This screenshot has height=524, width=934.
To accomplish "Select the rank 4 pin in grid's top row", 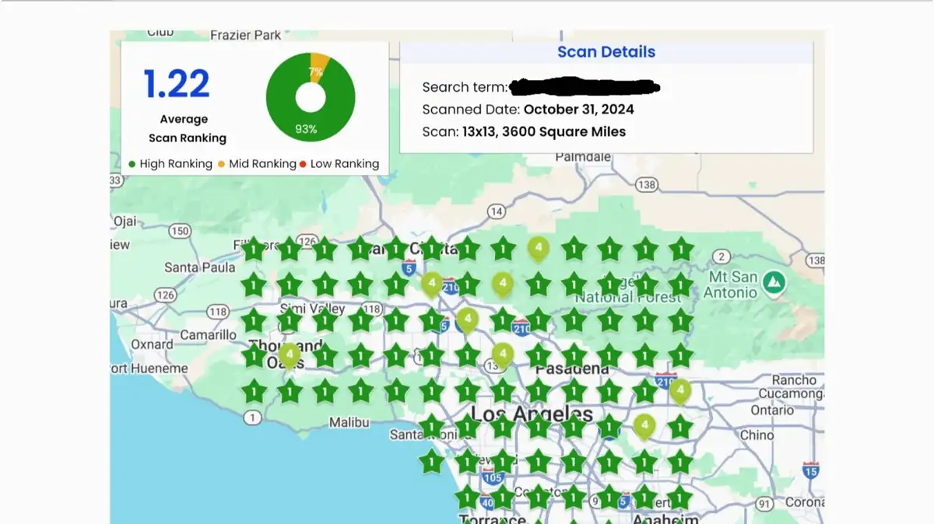I will 539,248.
